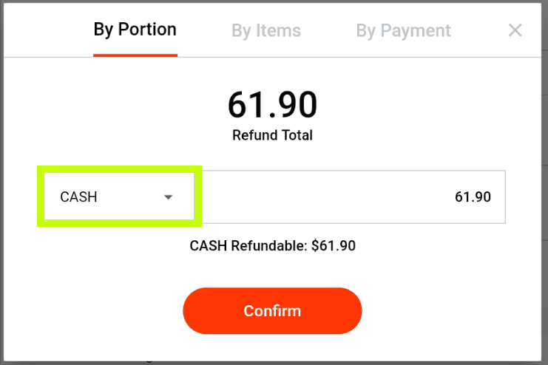This screenshot has width=548, height=365.
Task: Select the By Portion tab
Action: pos(135,30)
